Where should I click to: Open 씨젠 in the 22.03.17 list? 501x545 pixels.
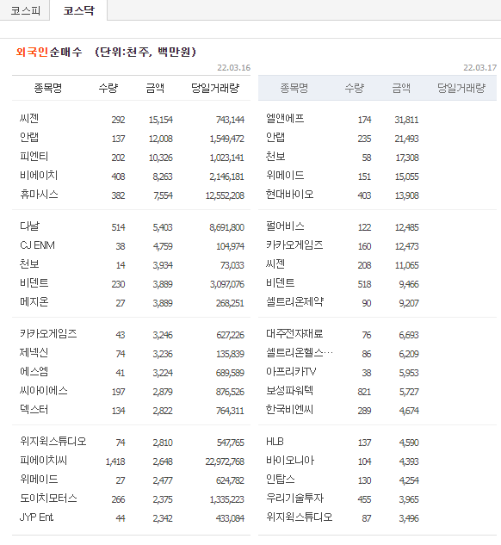[x=275, y=264]
